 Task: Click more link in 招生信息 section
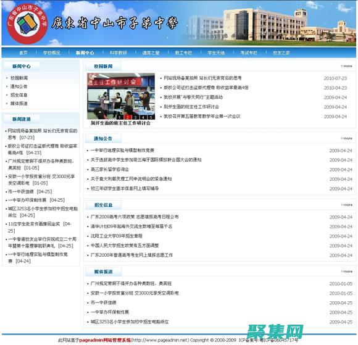coord(347,205)
